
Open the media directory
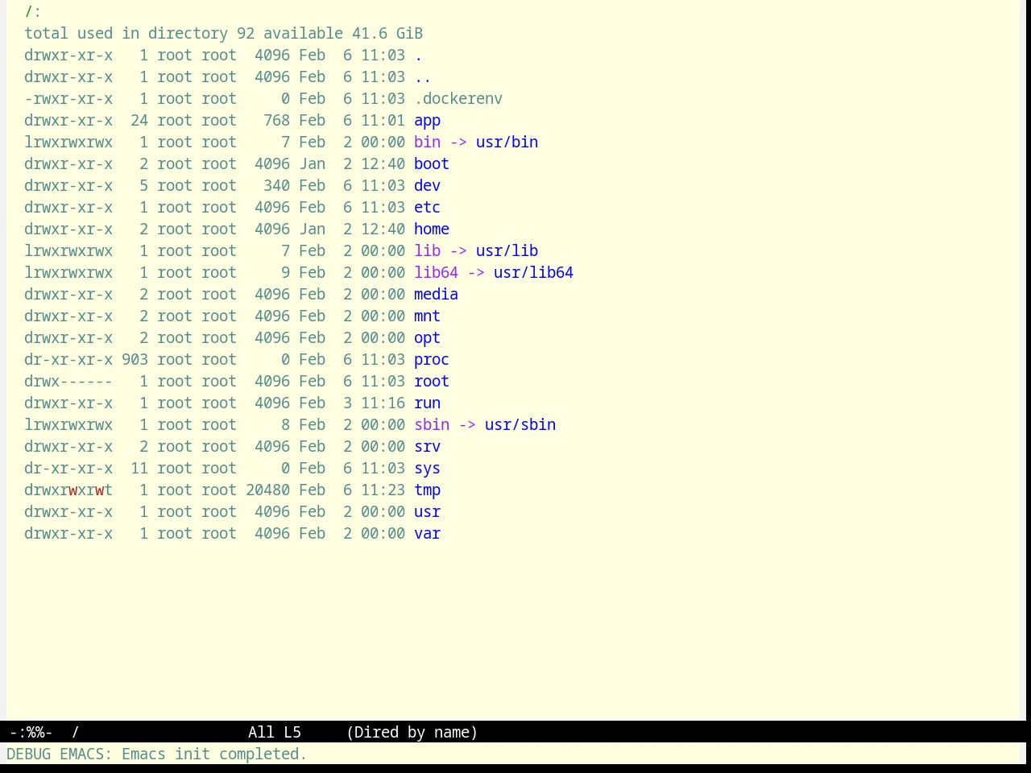[436, 294]
